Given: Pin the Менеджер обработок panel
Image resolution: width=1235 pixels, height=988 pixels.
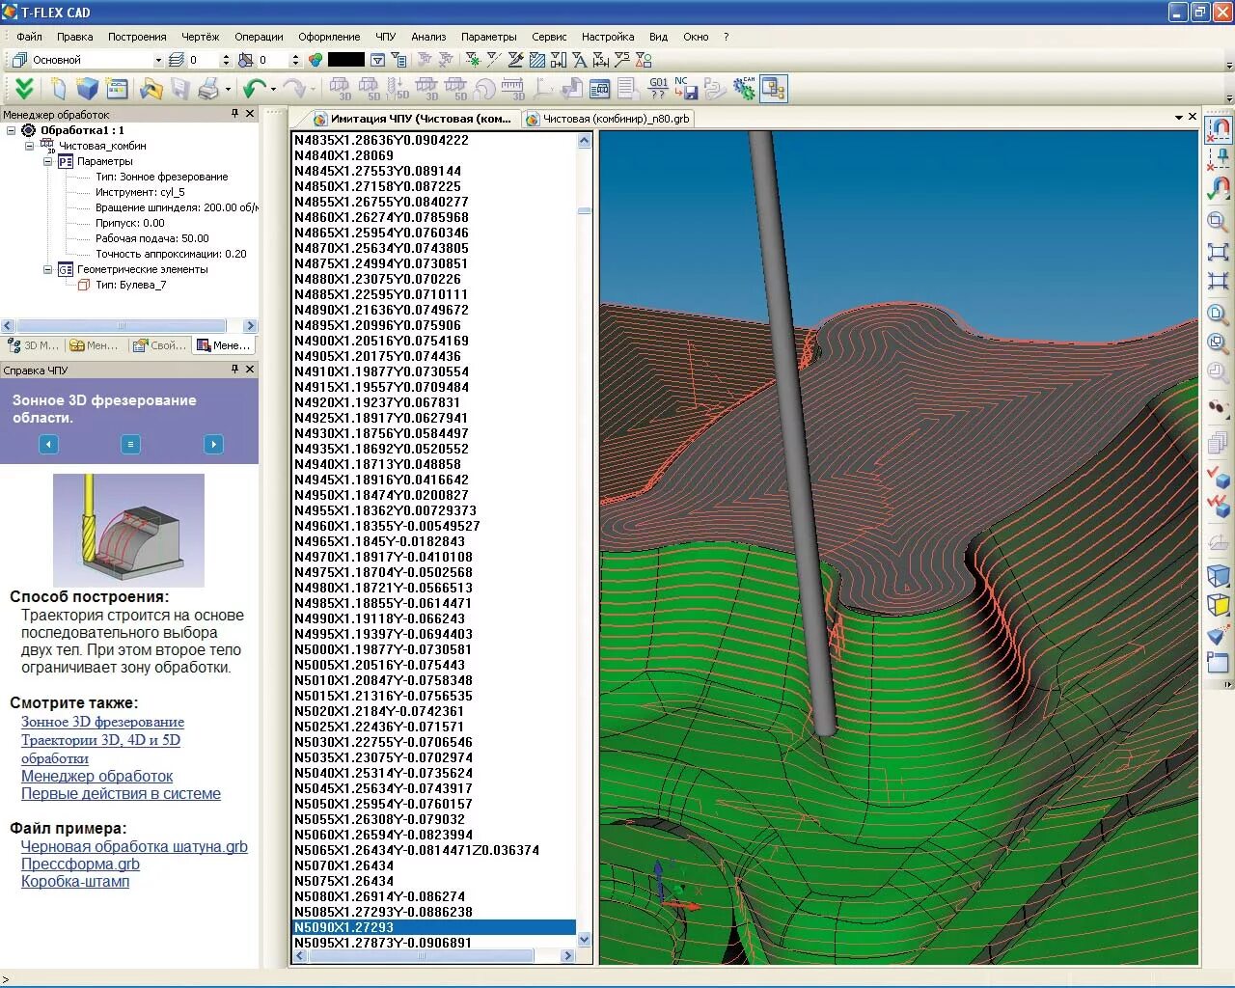Looking at the screenshot, I should pyautogui.click(x=234, y=114).
